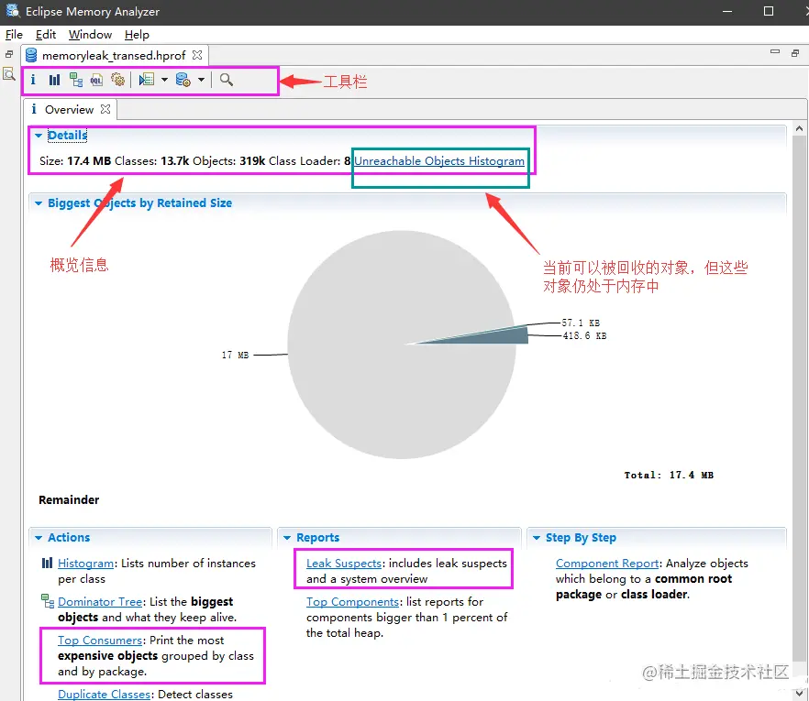
Task: Open the Component Report link
Action: (x=607, y=564)
